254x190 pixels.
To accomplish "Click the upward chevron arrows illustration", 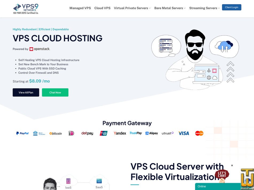I will [230, 72].
